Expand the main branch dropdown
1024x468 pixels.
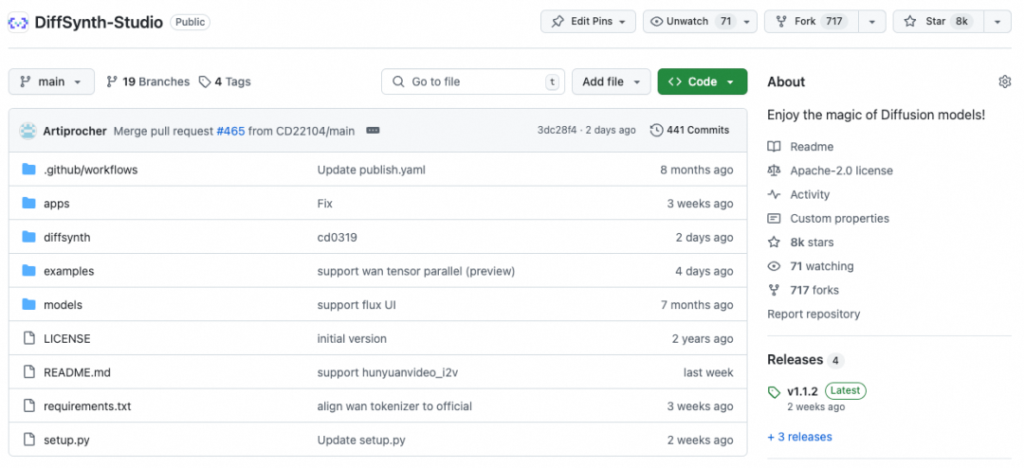51,82
